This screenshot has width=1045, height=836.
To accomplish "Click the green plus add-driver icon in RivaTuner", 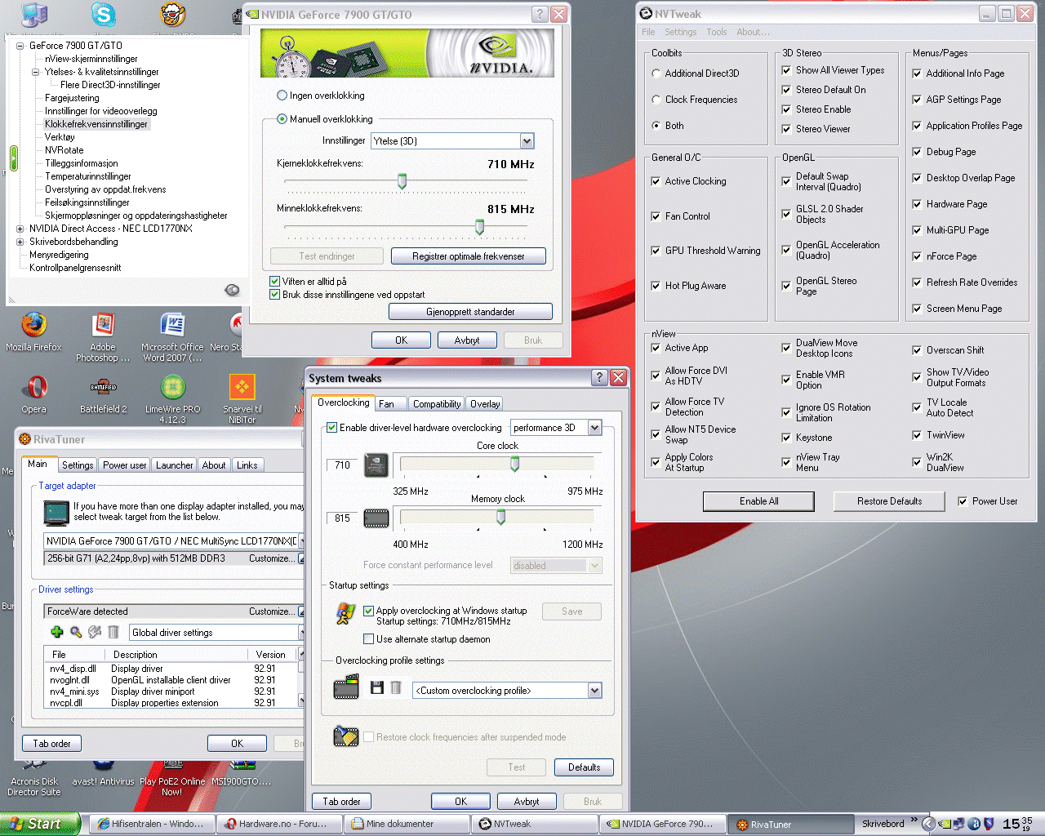I will tap(56, 632).
